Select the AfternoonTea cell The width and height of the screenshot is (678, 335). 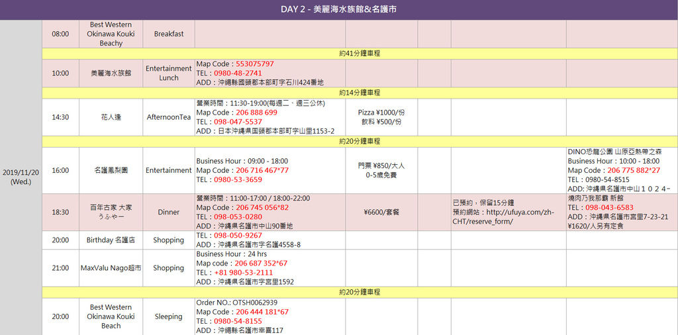169,117
